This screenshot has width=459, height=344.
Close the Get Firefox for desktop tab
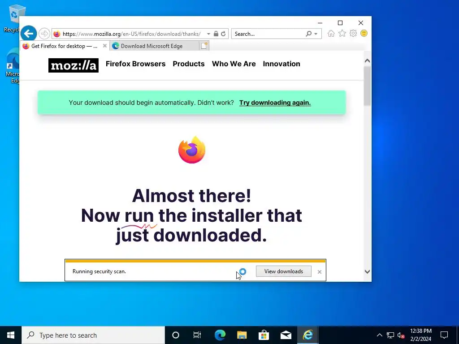click(105, 46)
